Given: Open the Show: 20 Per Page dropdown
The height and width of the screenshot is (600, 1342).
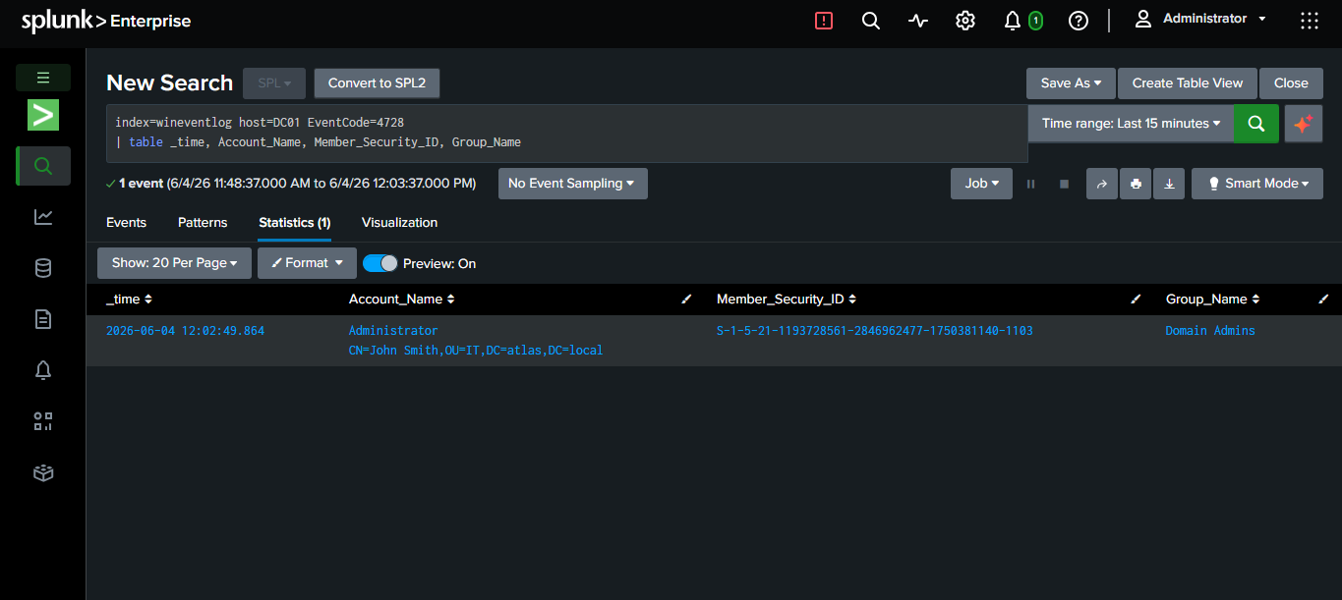Looking at the screenshot, I should tap(174, 263).
